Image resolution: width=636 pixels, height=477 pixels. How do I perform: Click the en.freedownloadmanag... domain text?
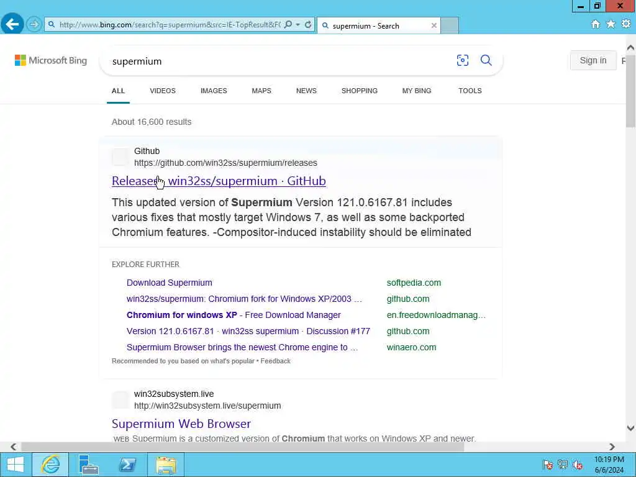(436, 315)
